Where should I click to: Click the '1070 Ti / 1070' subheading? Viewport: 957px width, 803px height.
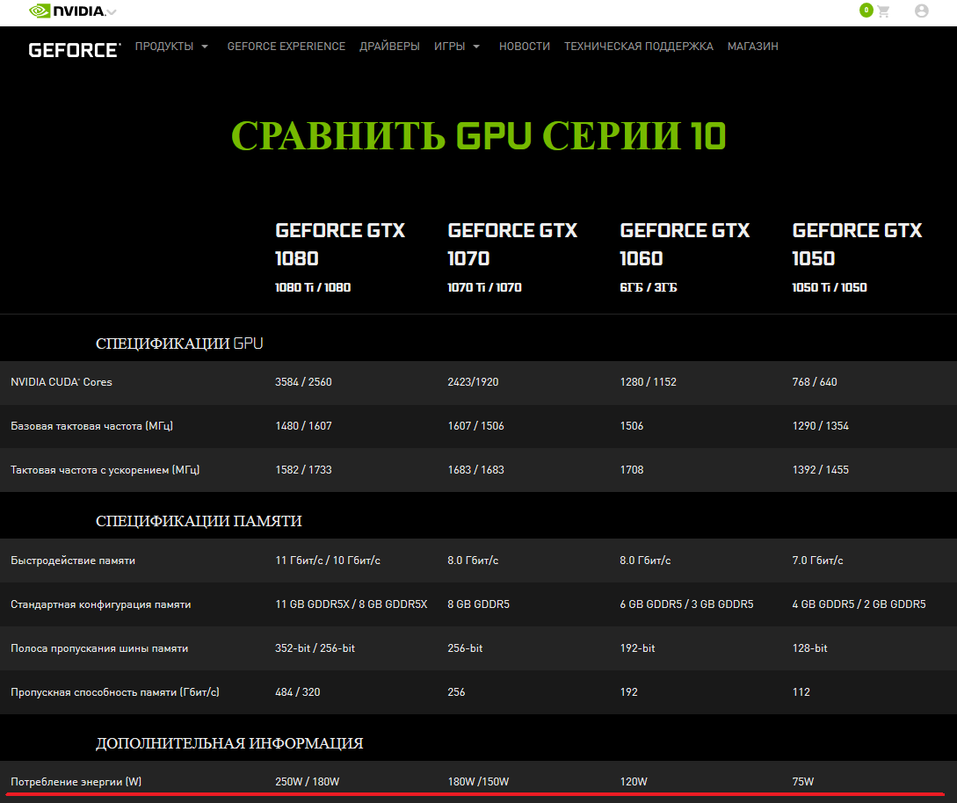point(484,287)
